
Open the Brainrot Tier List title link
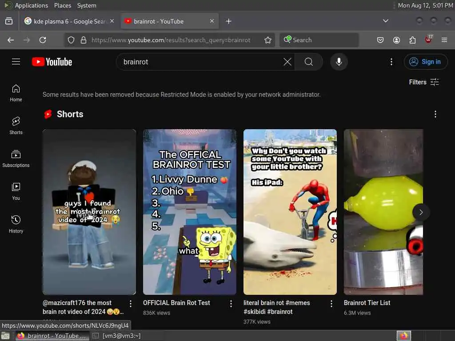click(x=367, y=303)
